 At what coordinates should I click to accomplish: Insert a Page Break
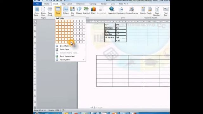point(50,11)
